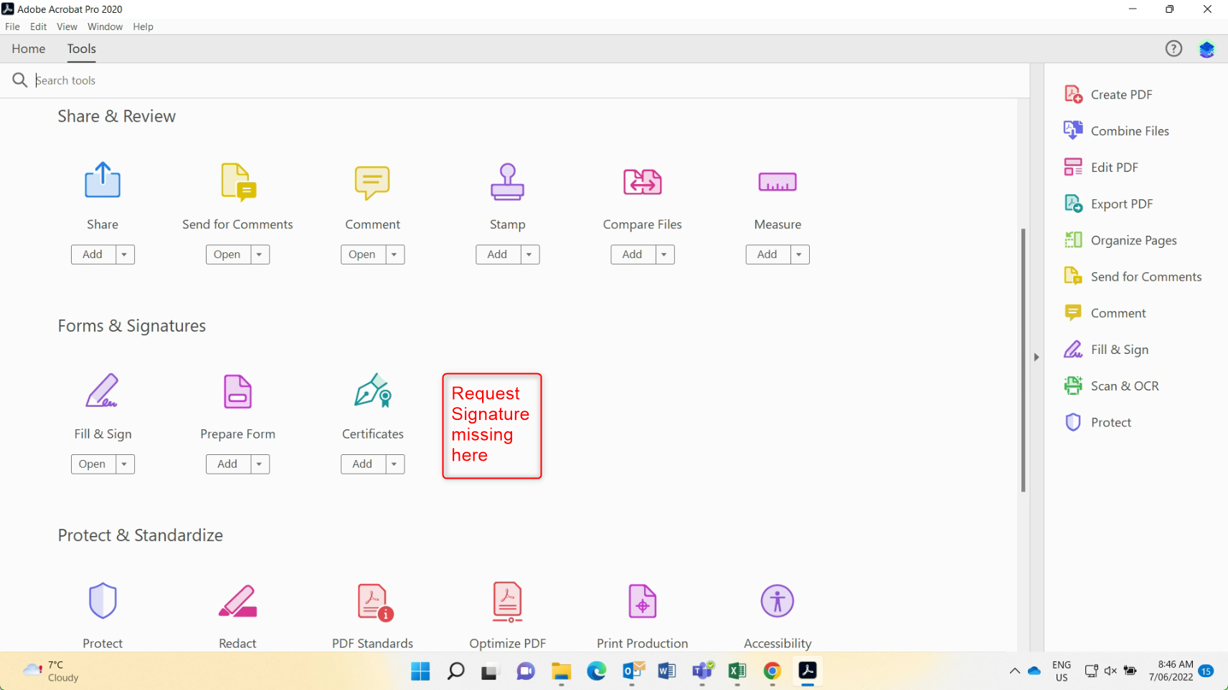Open the File menu
This screenshot has width=1228, height=690.
click(x=13, y=27)
